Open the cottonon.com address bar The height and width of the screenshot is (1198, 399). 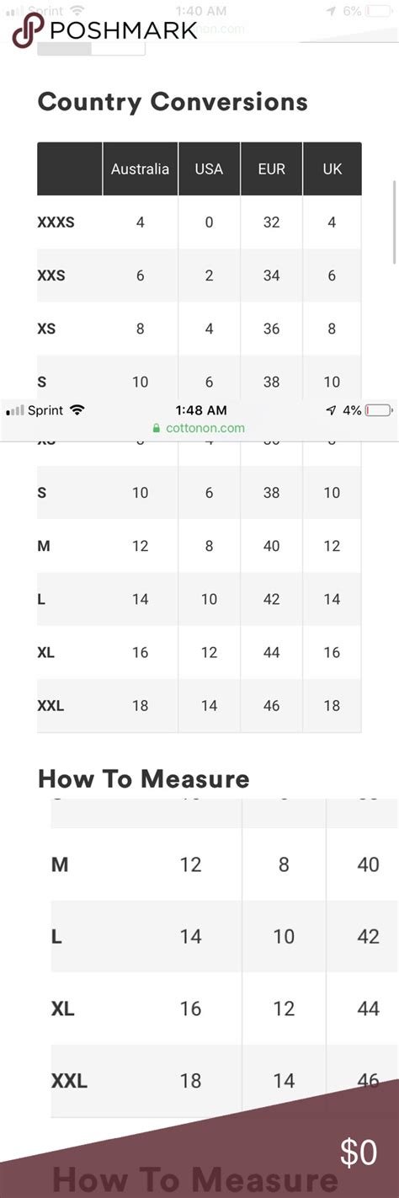pyautogui.click(x=199, y=428)
